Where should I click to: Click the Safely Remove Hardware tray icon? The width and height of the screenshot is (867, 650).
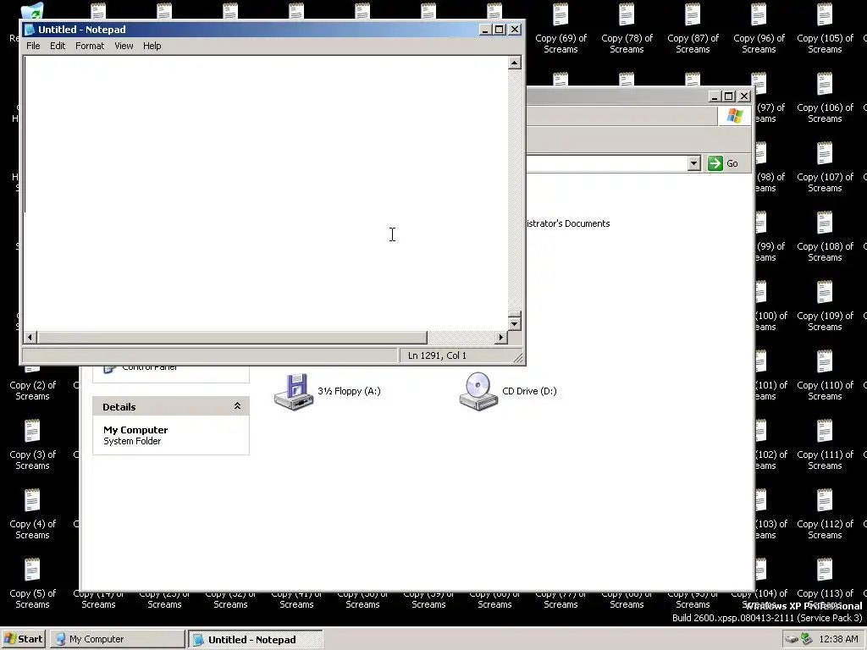[792, 639]
